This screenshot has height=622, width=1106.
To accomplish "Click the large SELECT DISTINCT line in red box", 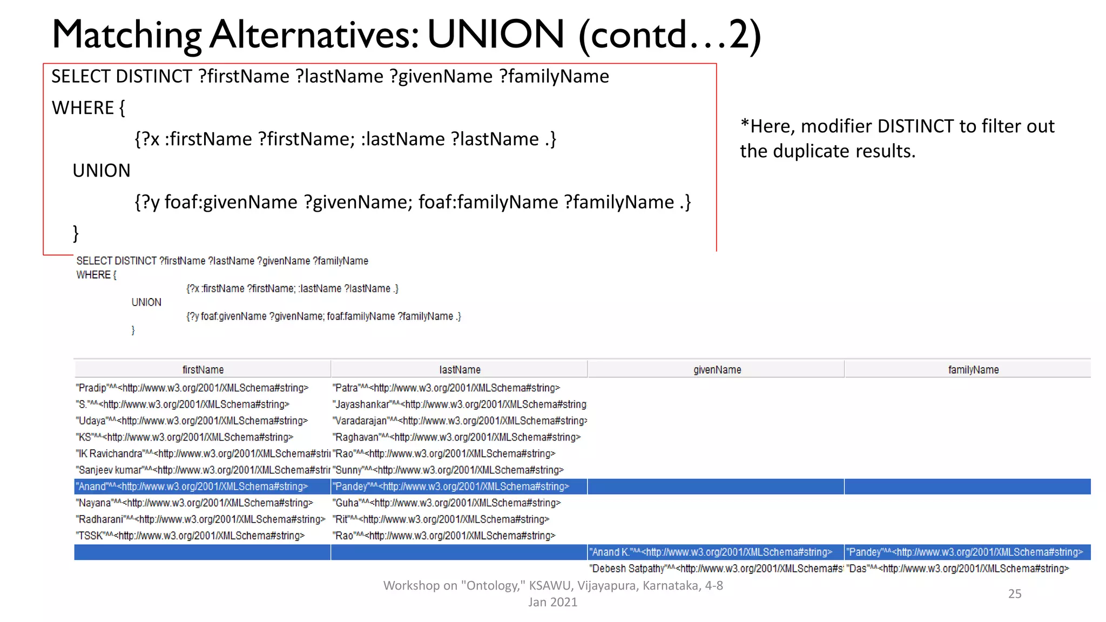I will (330, 77).
